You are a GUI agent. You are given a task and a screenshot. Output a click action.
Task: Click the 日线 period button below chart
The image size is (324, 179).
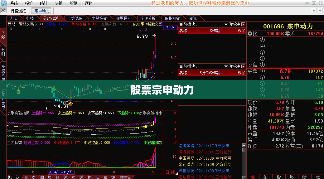point(170,172)
